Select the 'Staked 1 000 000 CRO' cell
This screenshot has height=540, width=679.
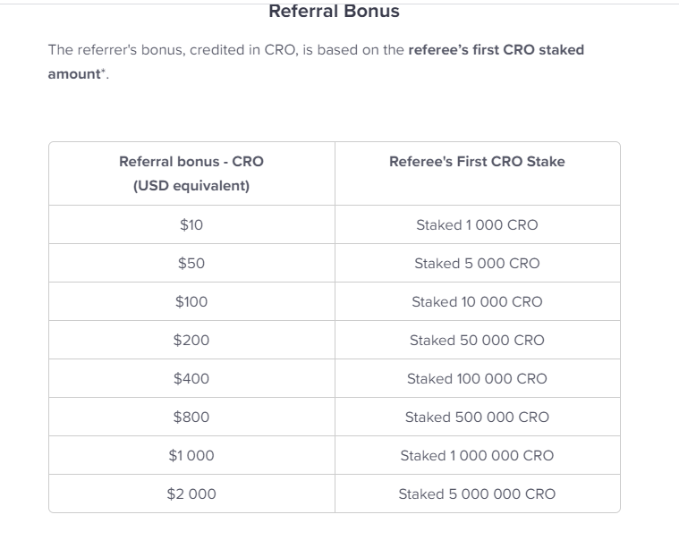point(477,455)
